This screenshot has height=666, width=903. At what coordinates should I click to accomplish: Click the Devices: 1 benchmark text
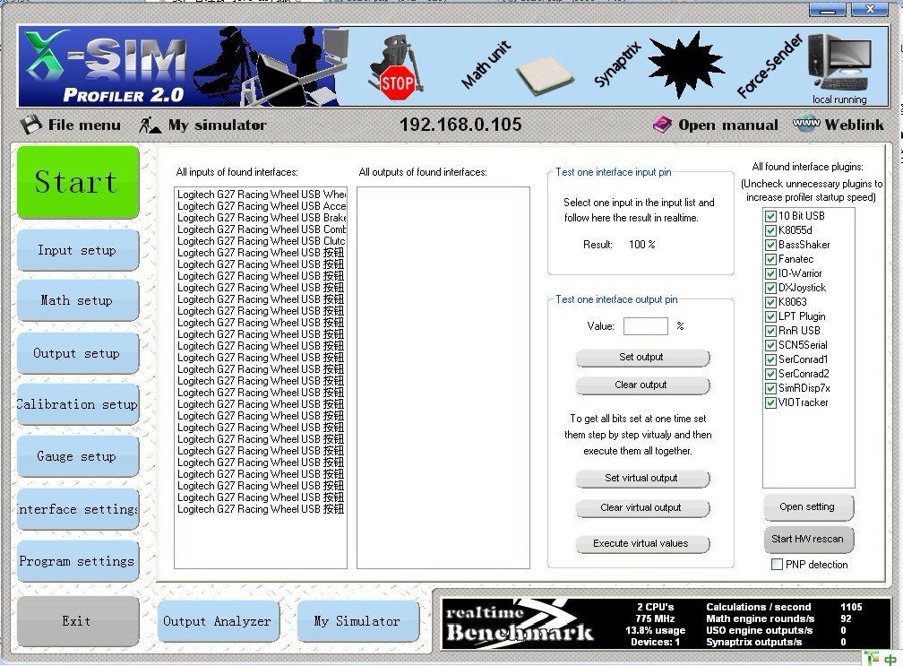tap(656, 642)
